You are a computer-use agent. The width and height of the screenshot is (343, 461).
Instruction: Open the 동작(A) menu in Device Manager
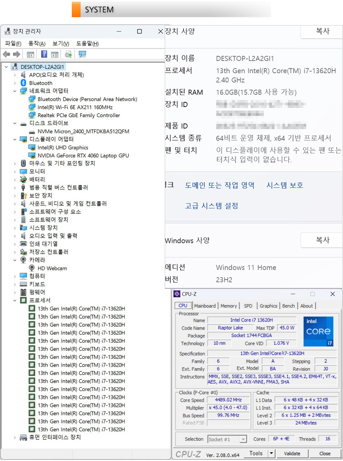pyautogui.click(x=37, y=44)
